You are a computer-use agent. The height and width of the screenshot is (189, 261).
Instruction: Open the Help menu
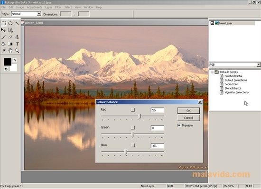(x=99, y=7)
